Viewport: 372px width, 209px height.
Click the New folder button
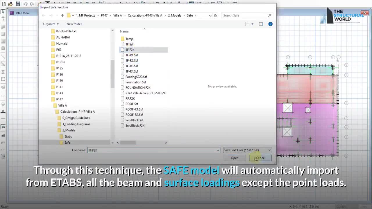[x=74, y=24]
